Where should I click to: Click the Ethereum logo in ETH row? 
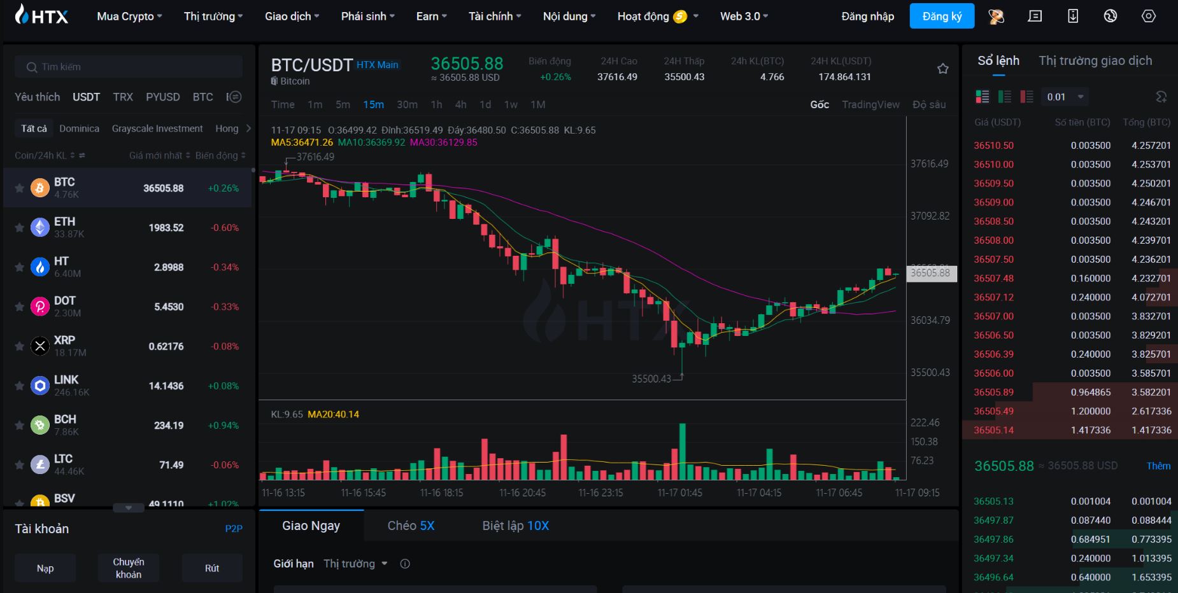[40, 227]
